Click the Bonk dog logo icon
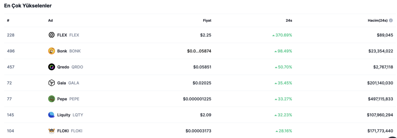The height and width of the screenshot is (138, 397). (x=52, y=51)
